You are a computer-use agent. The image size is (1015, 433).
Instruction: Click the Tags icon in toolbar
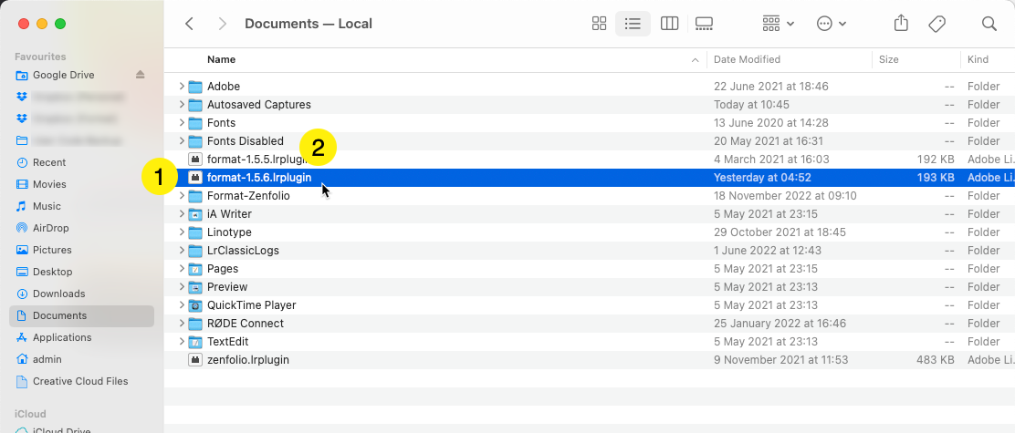point(937,24)
